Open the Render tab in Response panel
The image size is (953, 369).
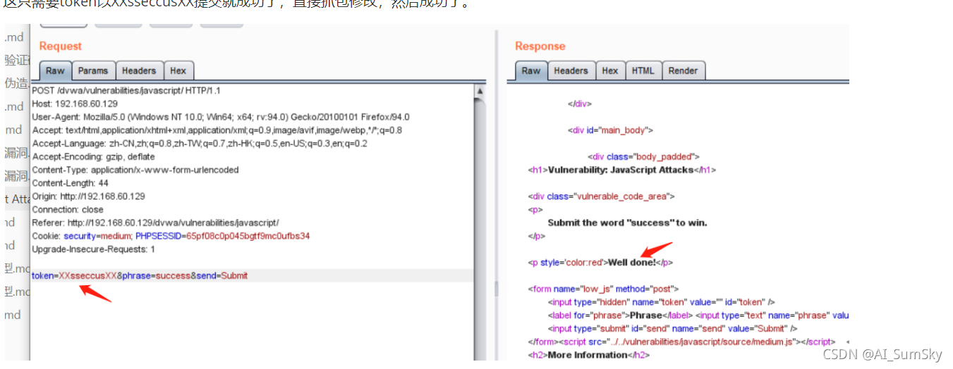[683, 70]
